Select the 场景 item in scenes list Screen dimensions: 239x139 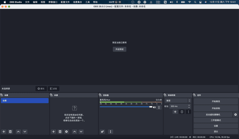click(25, 101)
